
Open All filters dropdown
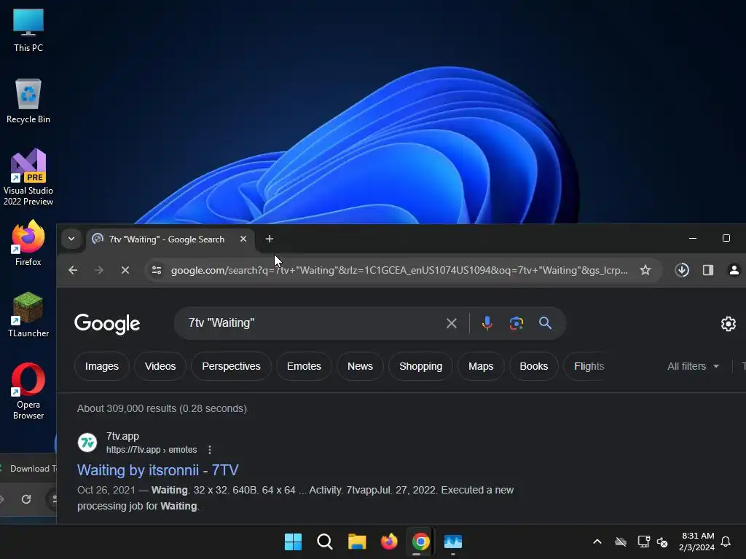click(693, 366)
